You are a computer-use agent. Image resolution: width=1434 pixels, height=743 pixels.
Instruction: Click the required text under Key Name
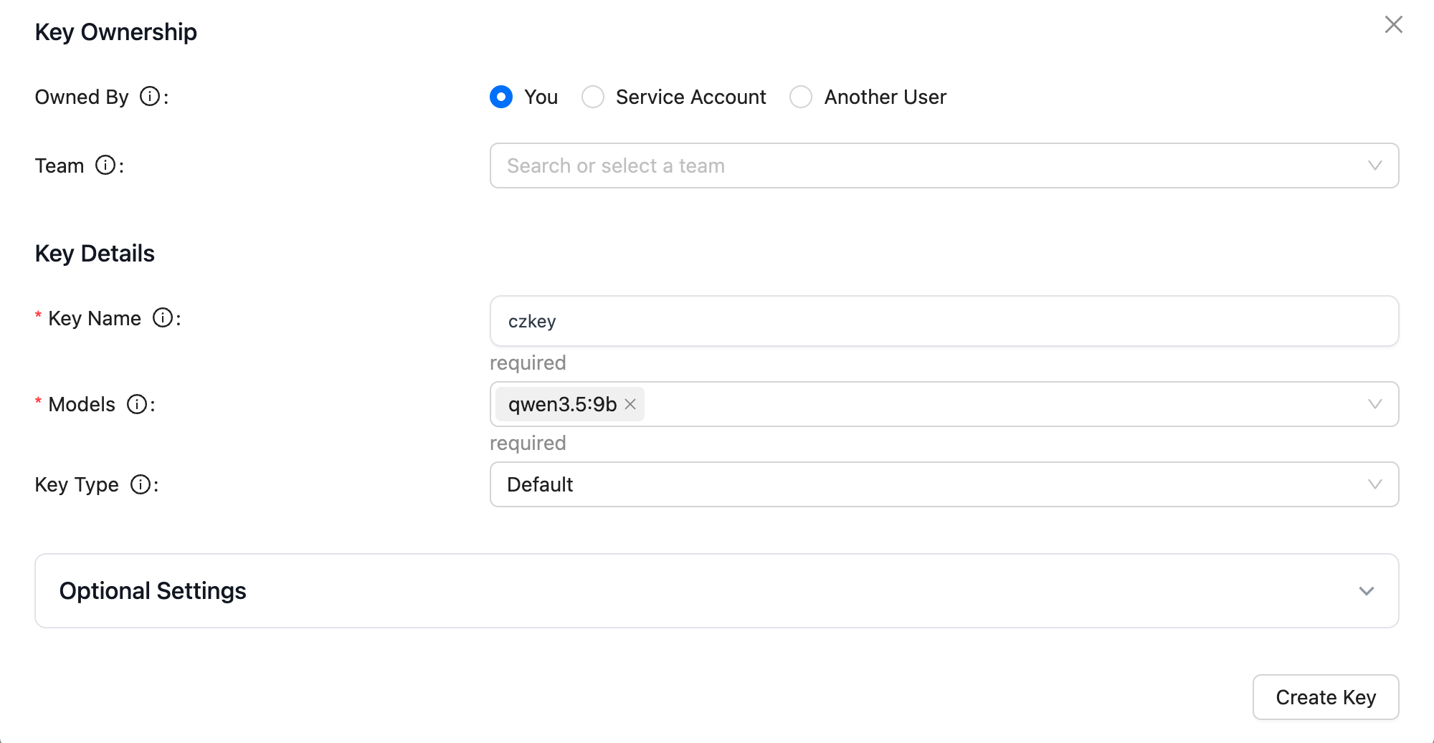pos(528,363)
